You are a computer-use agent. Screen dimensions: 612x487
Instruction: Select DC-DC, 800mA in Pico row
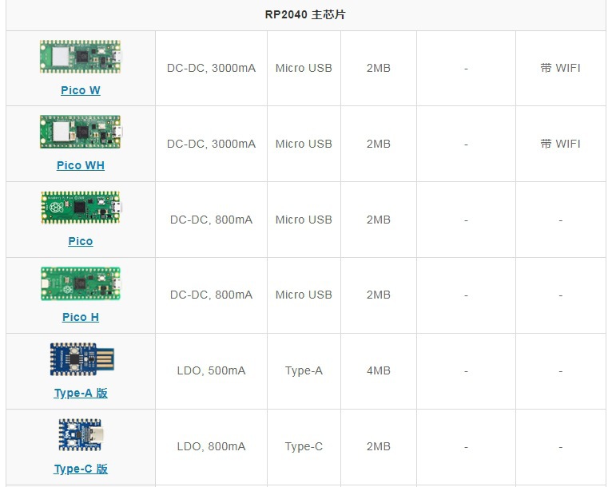pyautogui.click(x=211, y=220)
